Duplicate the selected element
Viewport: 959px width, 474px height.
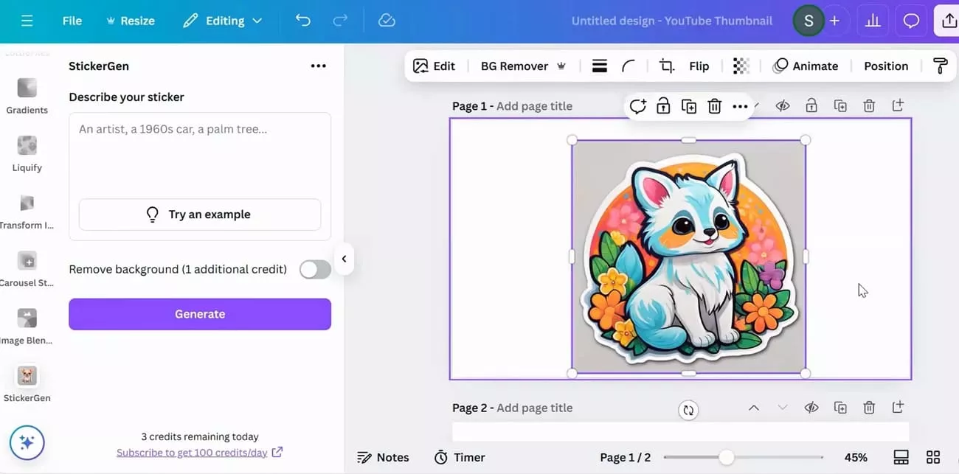click(x=689, y=105)
